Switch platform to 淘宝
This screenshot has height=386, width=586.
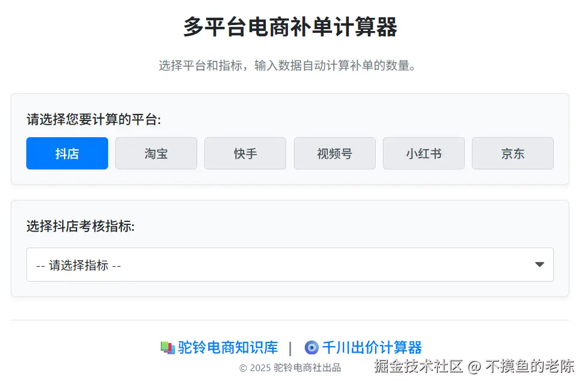pyautogui.click(x=157, y=153)
